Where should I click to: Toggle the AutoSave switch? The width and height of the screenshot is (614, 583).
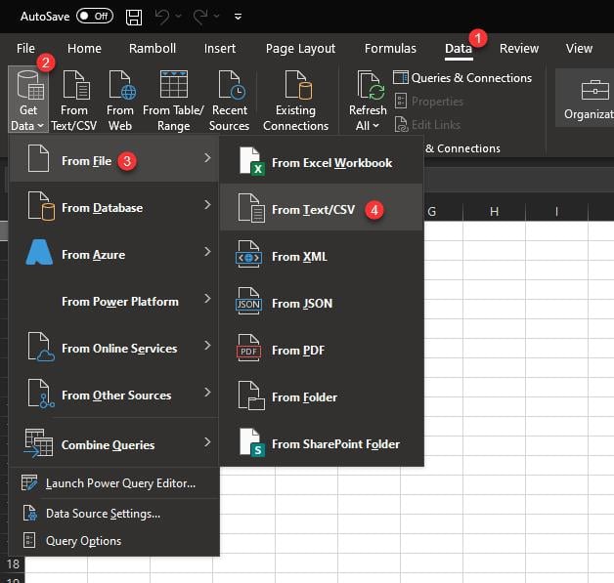(94, 17)
